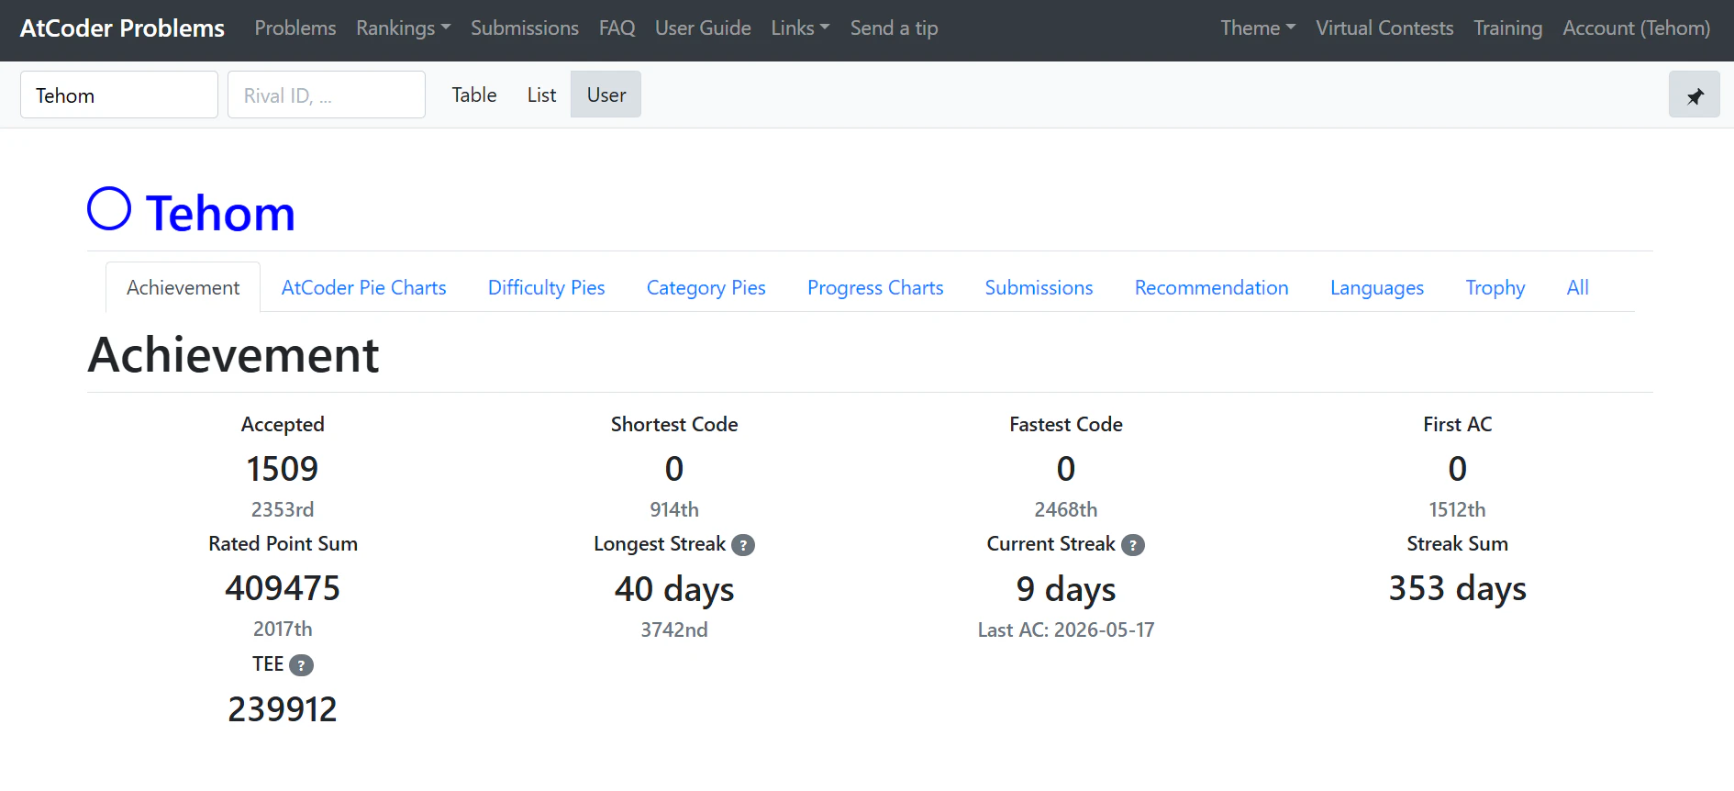
Task: Click the Fastest Code label
Action: tap(1066, 424)
